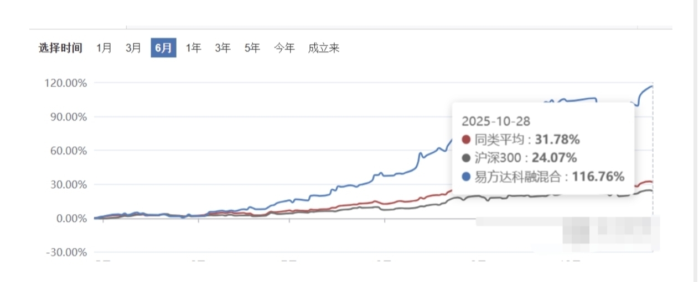Click the dashed vertical date marker line
This screenshot has height=282, width=699.
click(x=653, y=166)
